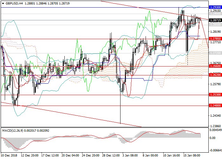The width and height of the screenshot is (222, 159).
Task: Select the red 1.24800 level label
Action: (x=215, y=106)
